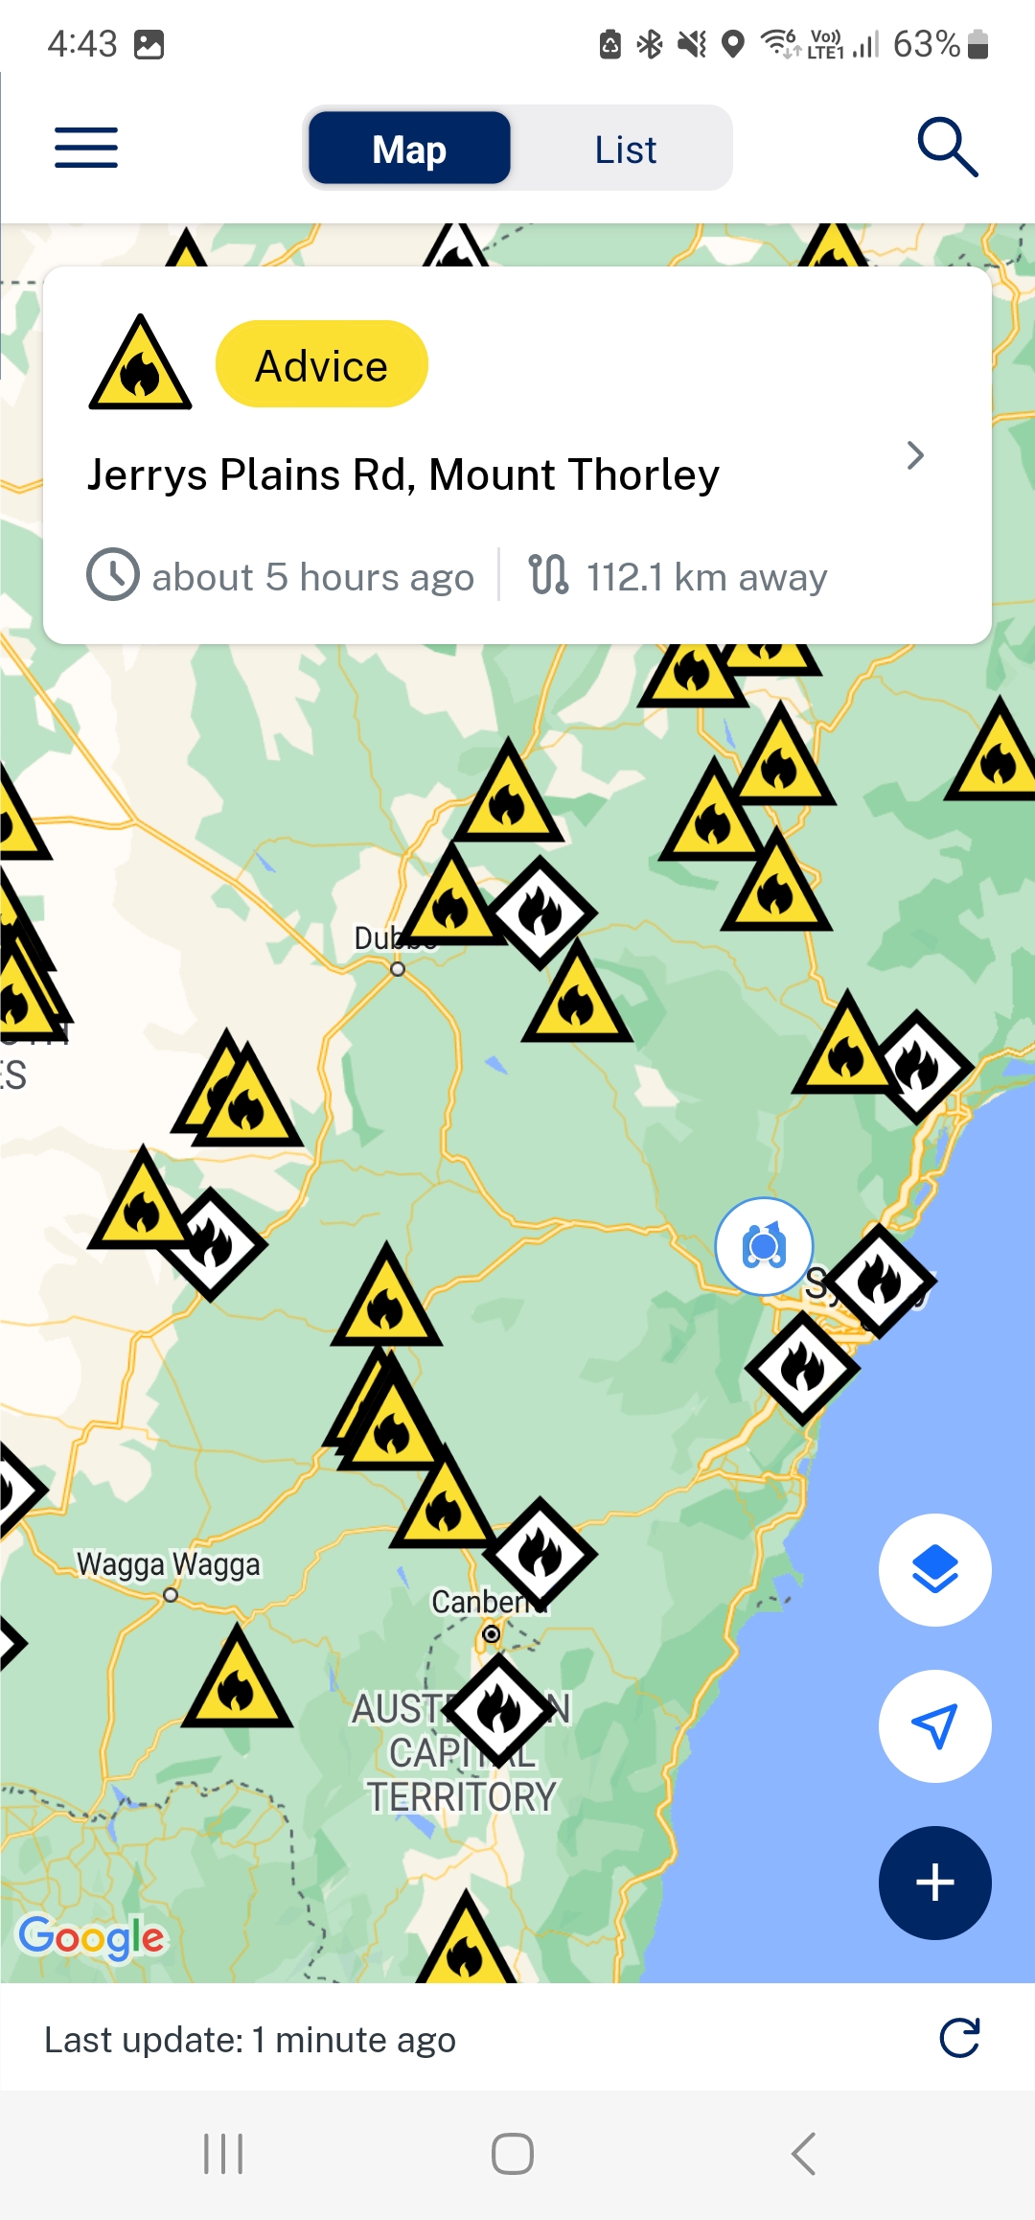Expand incident details with the chevron
The height and width of the screenshot is (2220, 1035).
point(915,455)
